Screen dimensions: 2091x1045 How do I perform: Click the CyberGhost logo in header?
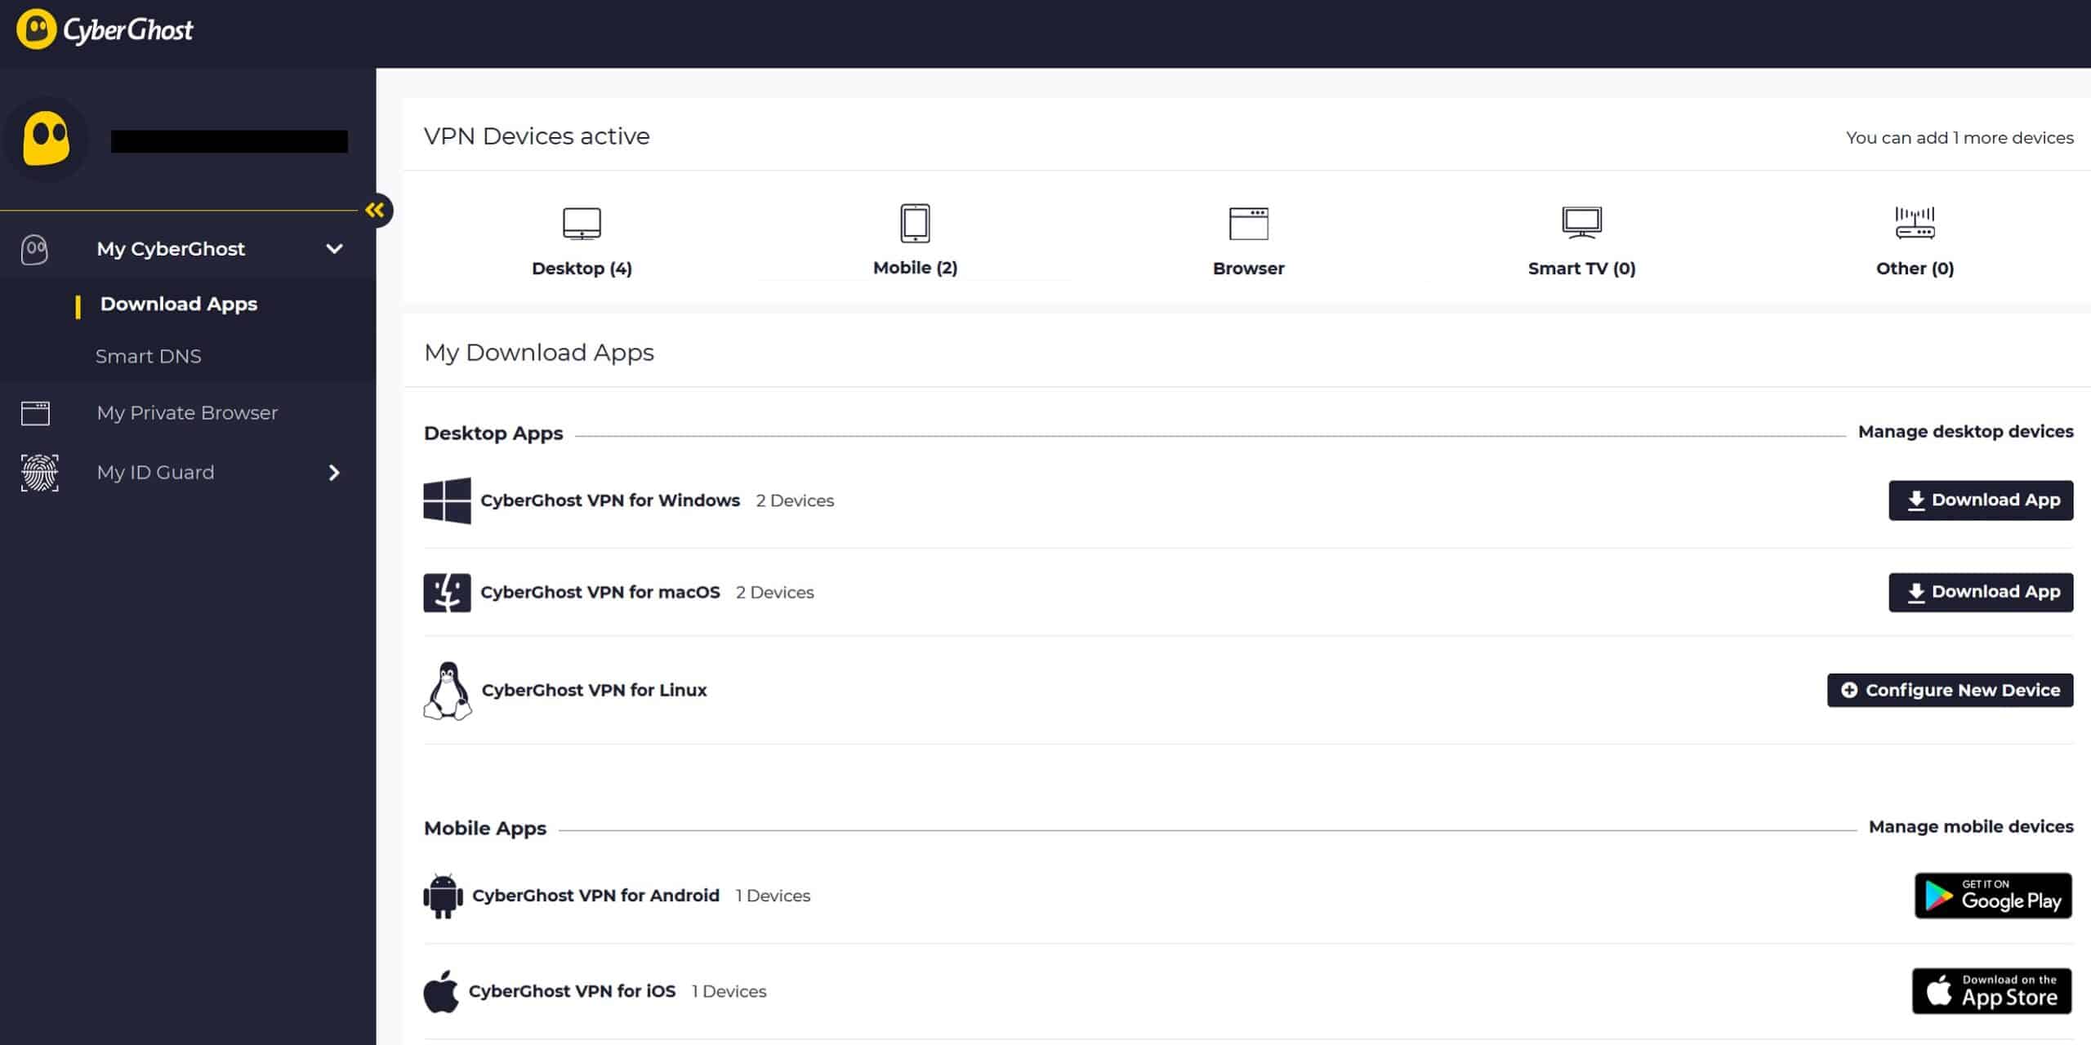click(x=105, y=29)
